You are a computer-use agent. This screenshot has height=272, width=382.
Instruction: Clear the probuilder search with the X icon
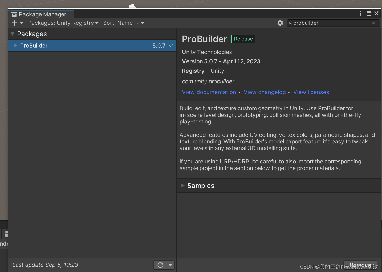373,23
